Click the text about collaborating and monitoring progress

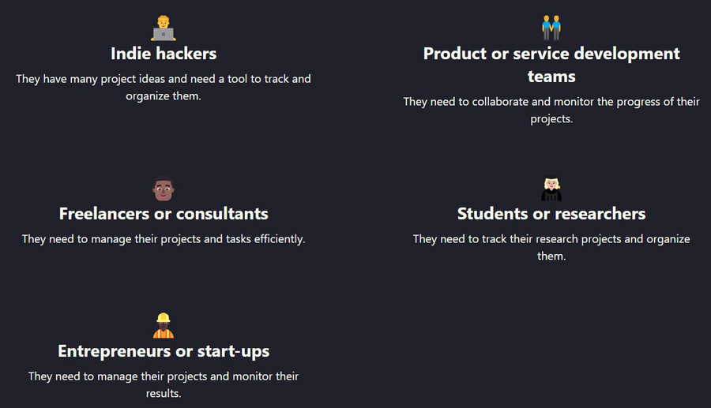pos(551,110)
